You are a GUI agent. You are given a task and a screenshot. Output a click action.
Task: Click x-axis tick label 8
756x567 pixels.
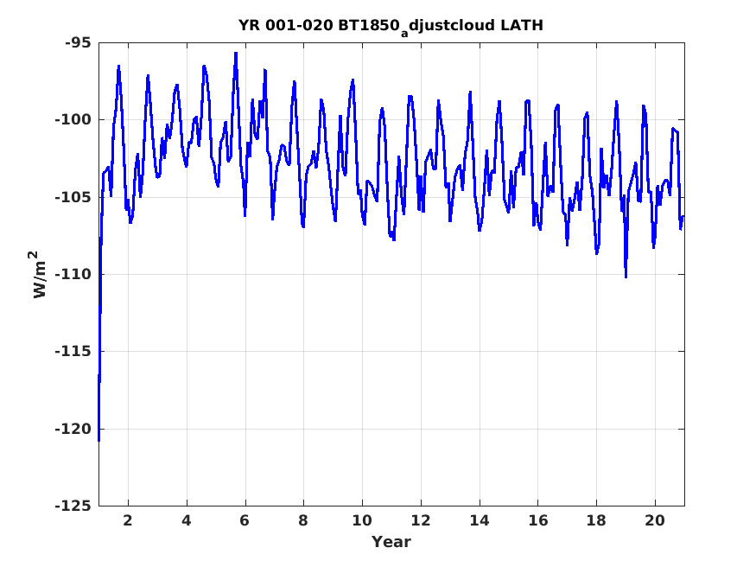click(303, 520)
